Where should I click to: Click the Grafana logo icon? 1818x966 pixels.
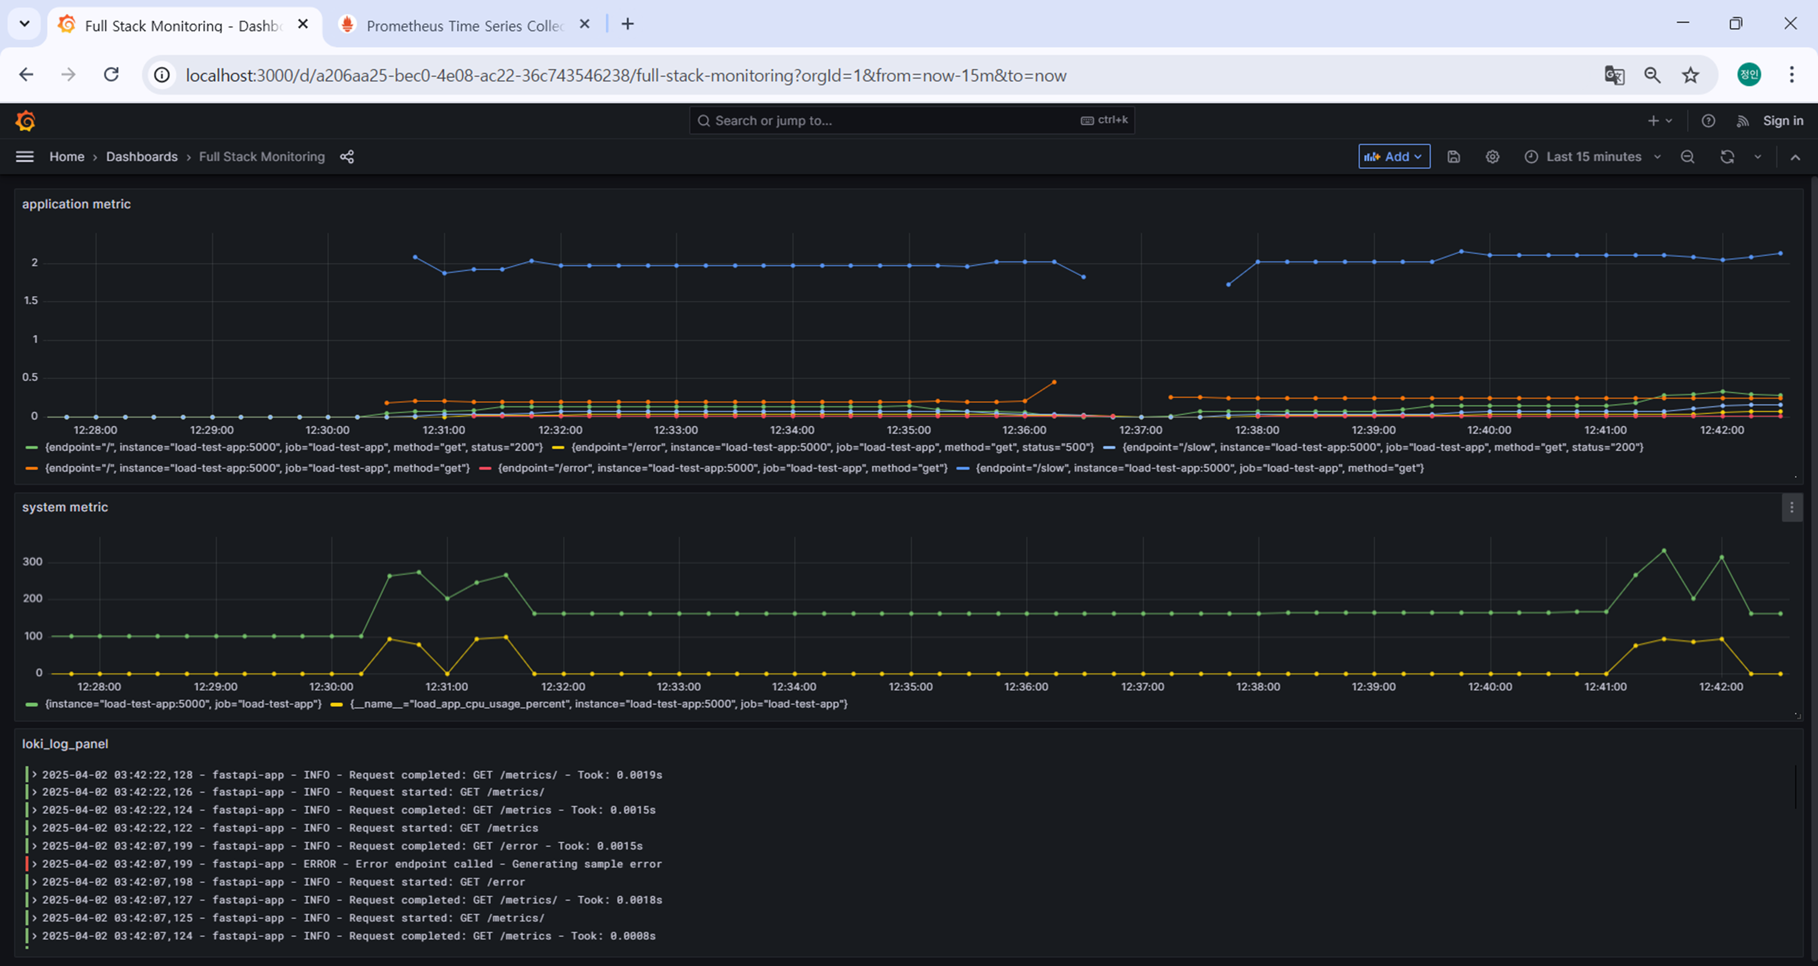coord(25,121)
